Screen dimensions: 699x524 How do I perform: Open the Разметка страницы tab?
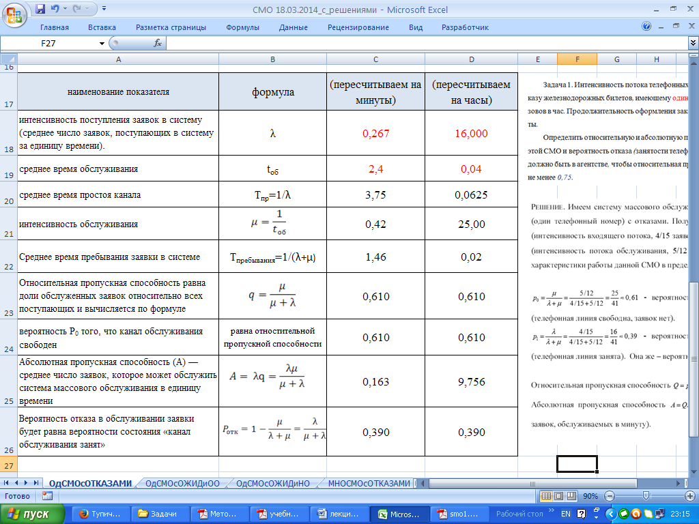tap(171, 27)
